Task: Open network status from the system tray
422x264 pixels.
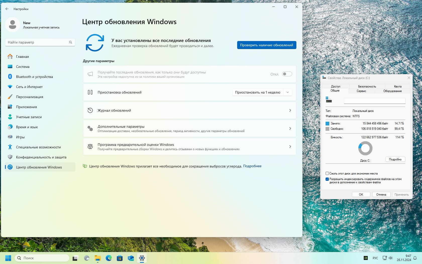Action: pos(385,258)
